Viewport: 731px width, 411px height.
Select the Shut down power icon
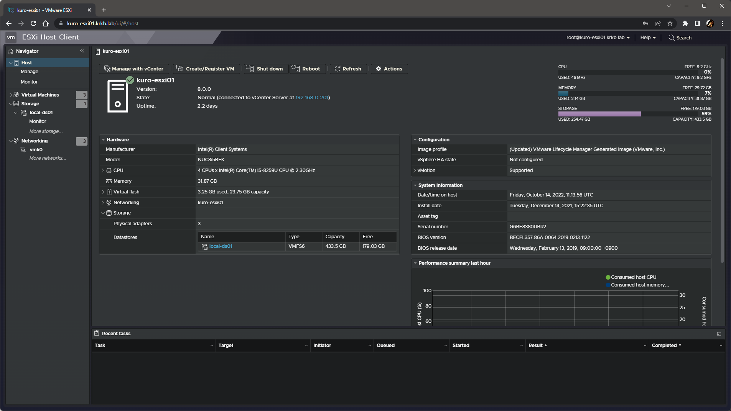click(x=250, y=69)
